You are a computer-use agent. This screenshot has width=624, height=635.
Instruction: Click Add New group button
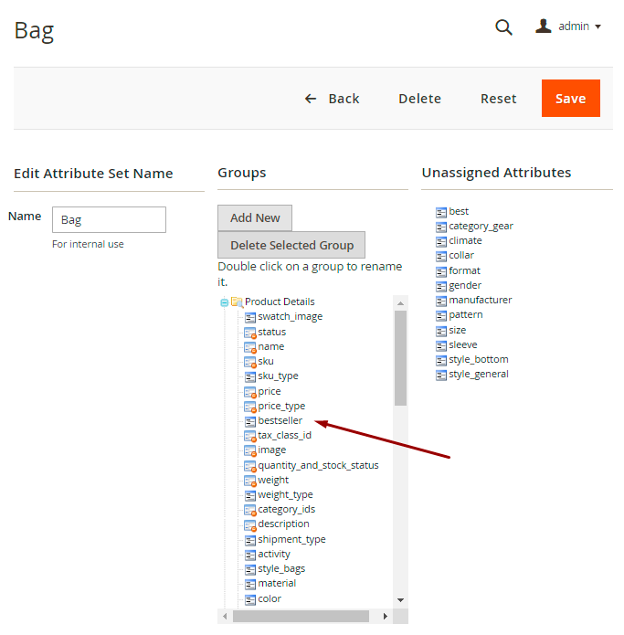click(x=255, y=217)
